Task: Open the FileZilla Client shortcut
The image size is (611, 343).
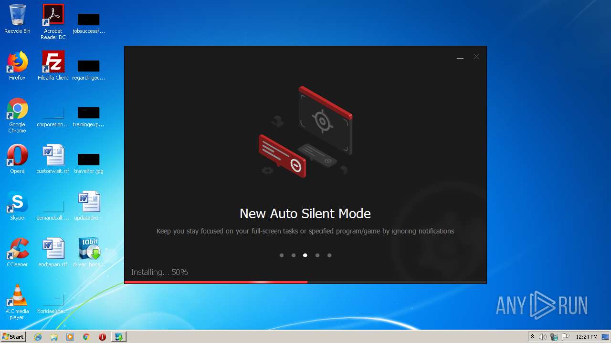Action: pos(53,66)
